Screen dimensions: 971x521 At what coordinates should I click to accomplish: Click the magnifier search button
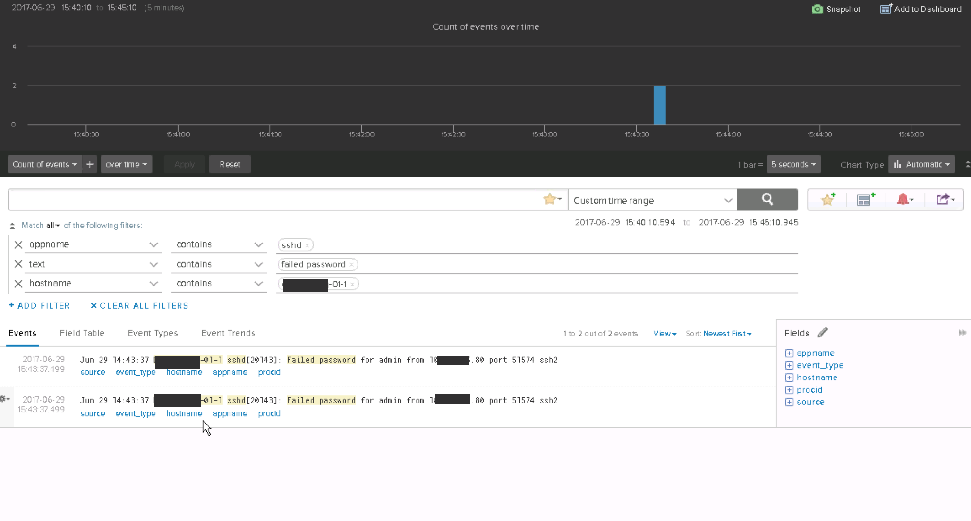pos(767,200)
